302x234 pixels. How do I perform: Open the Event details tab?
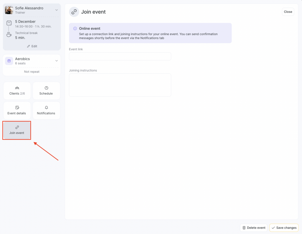point(17,110)
